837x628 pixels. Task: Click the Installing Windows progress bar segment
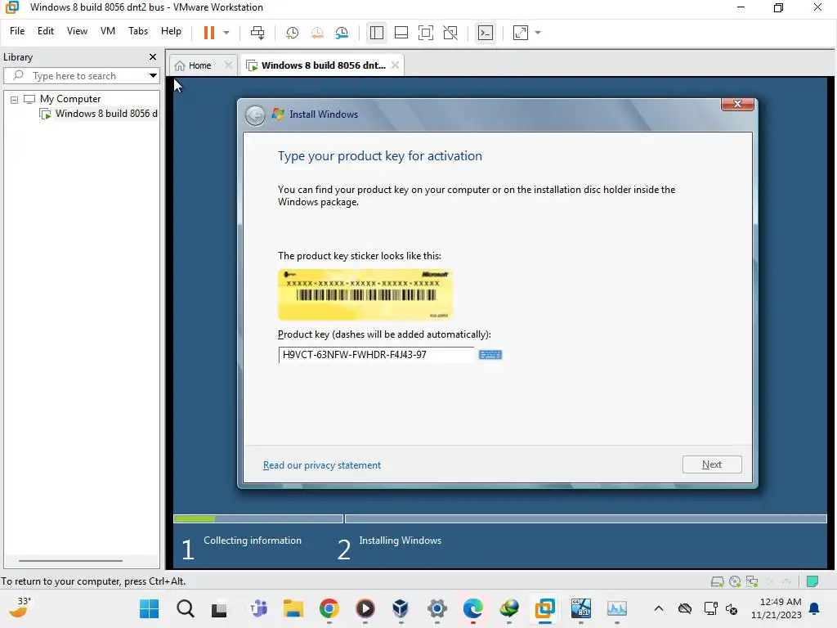coord(585,518)
